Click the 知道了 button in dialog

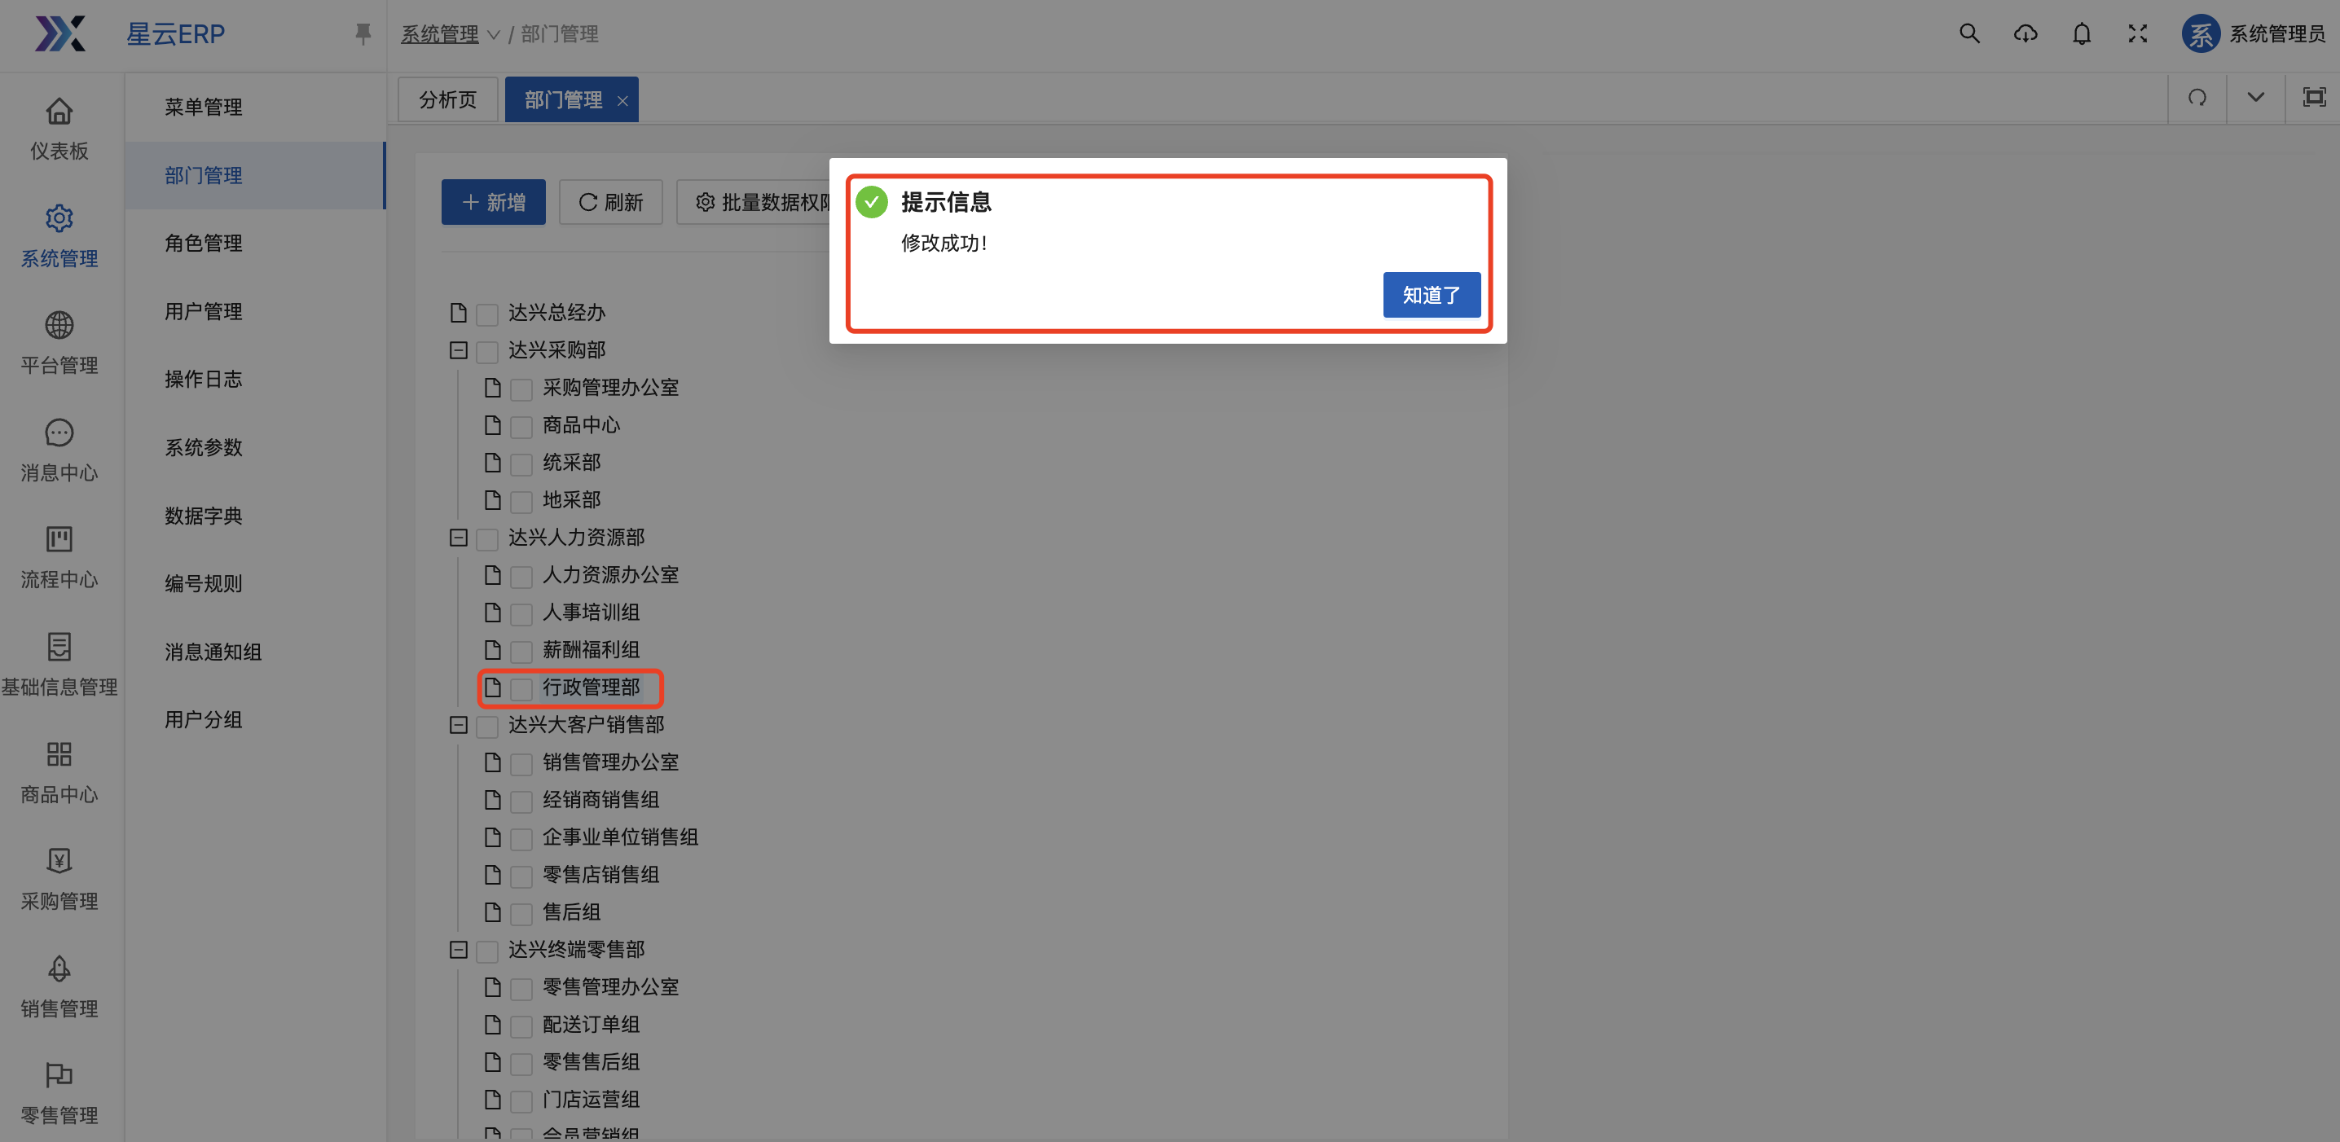(1431, 295)
